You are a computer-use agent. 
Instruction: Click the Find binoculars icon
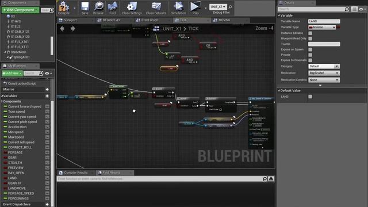click(x=113, y=7)
